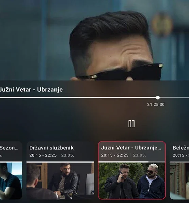The image size is (189, 203).
Task: Click the played portion of the progress bar
Action: coord(79,98)
